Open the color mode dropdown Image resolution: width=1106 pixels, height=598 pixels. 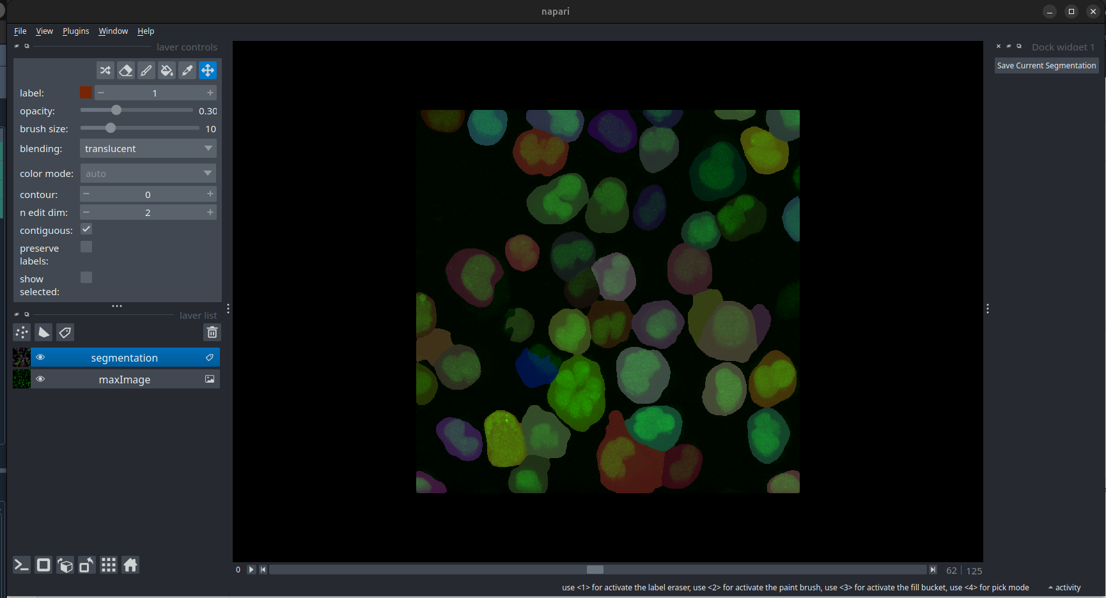148,174
